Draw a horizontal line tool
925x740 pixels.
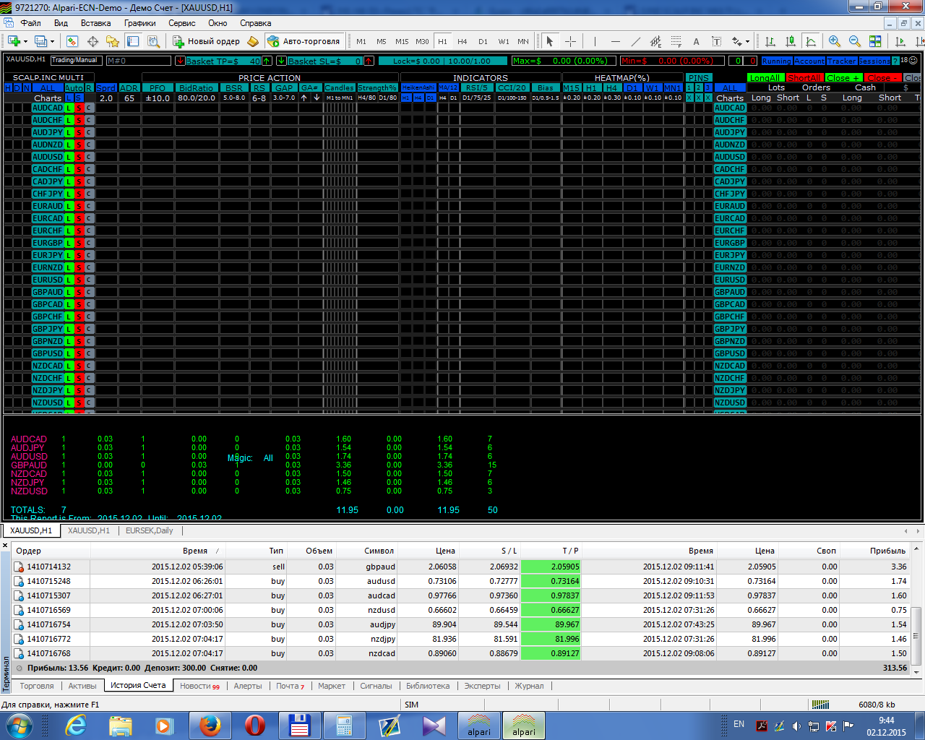pos(615,41)
